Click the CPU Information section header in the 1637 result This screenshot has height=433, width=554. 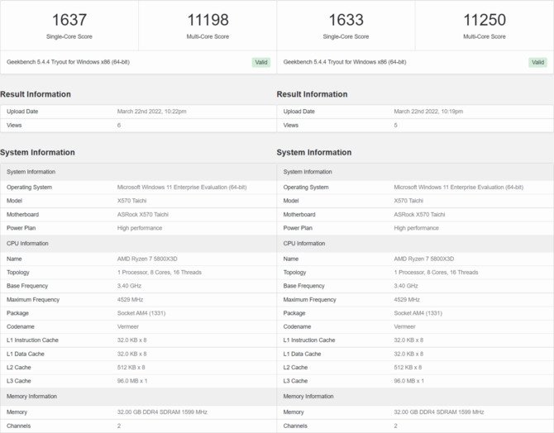[x=138, y=243]
